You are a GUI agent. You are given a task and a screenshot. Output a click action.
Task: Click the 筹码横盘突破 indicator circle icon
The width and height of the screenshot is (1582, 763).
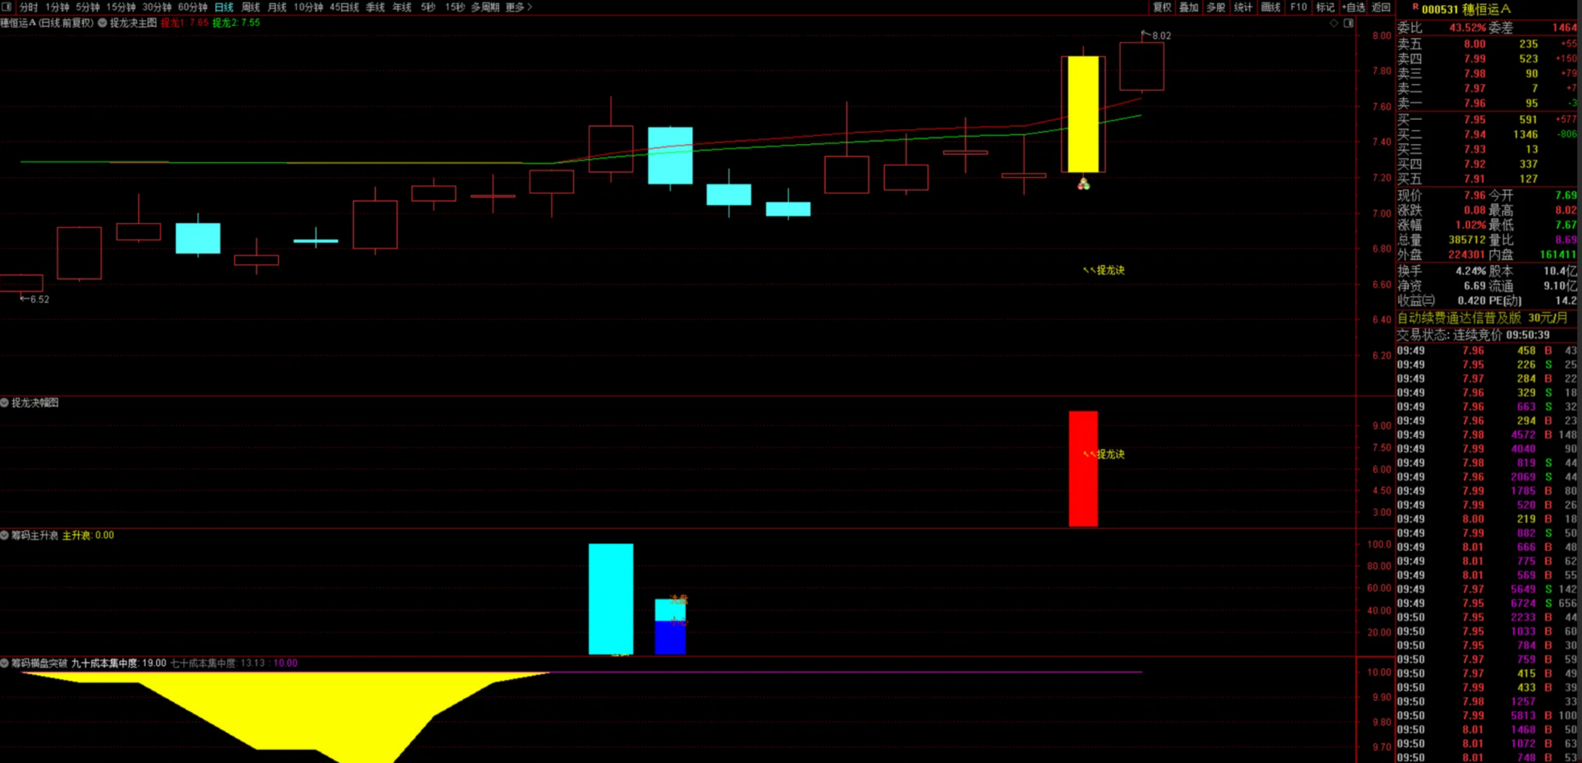5,663
